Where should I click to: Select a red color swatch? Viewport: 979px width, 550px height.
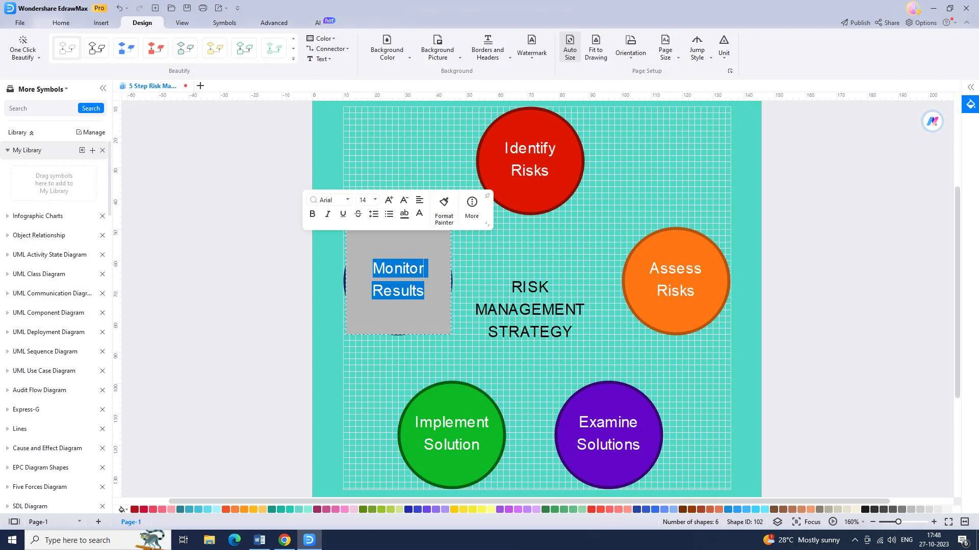(x=134, y=509)
